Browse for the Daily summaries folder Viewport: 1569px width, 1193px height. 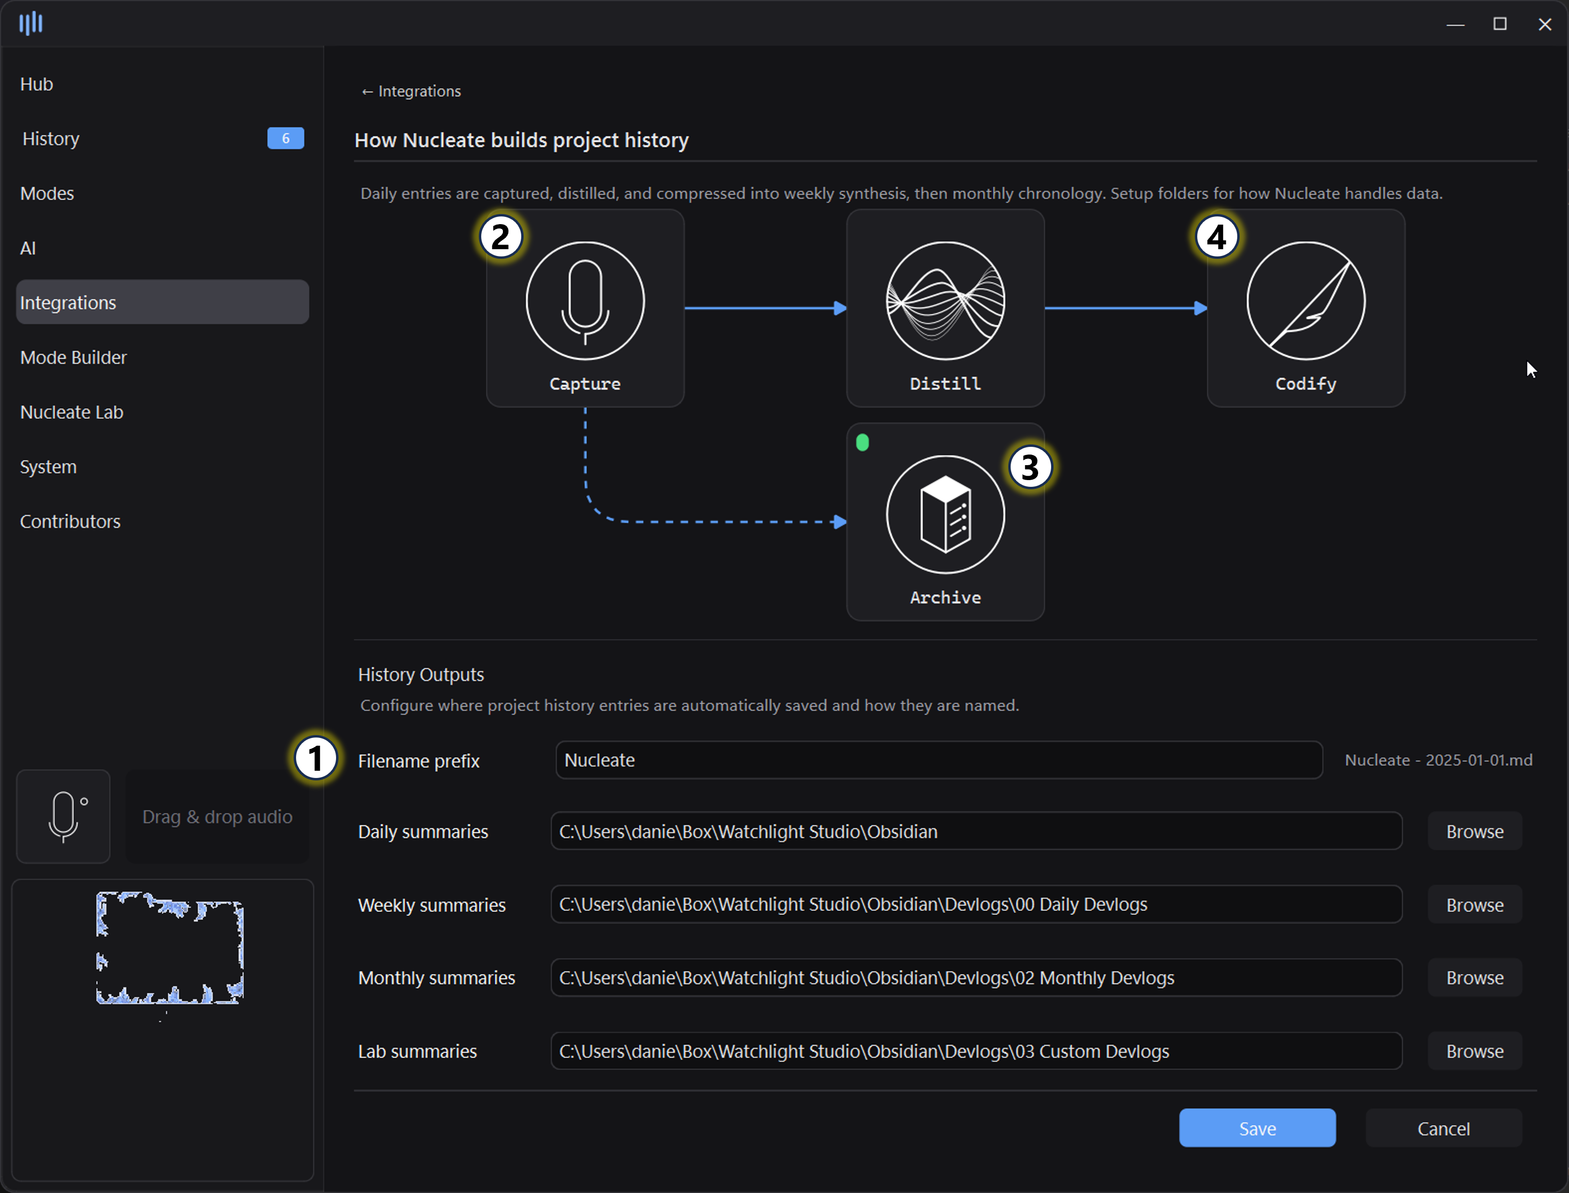pyautogui.click(x=1474, y=831)
